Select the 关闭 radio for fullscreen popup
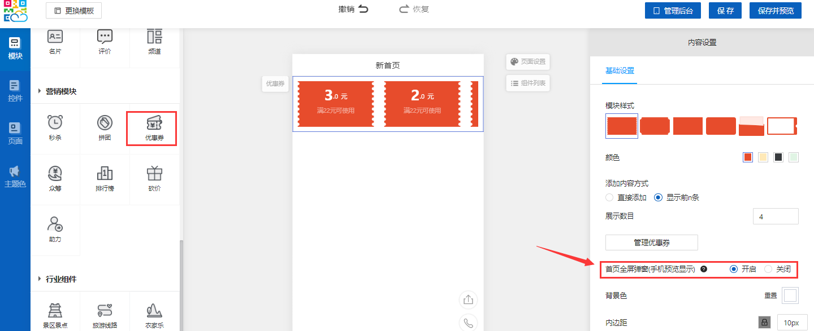This screenshot has height=331, width=814. pos(768,269)
